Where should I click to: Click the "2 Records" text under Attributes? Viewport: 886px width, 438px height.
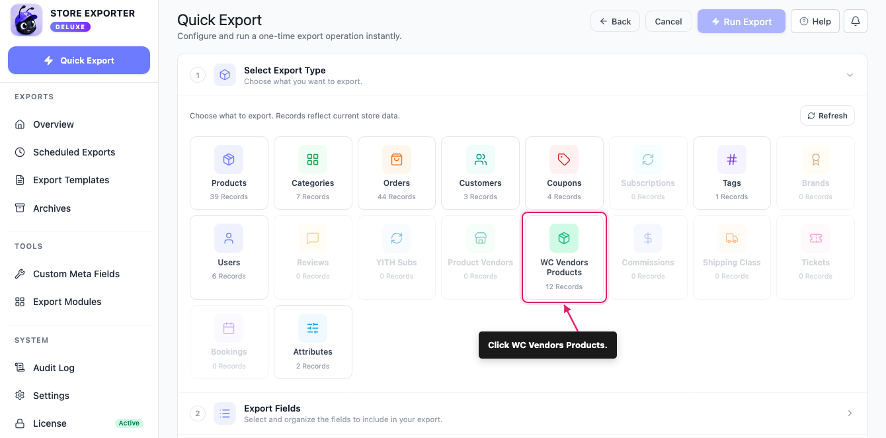point(313,366)
